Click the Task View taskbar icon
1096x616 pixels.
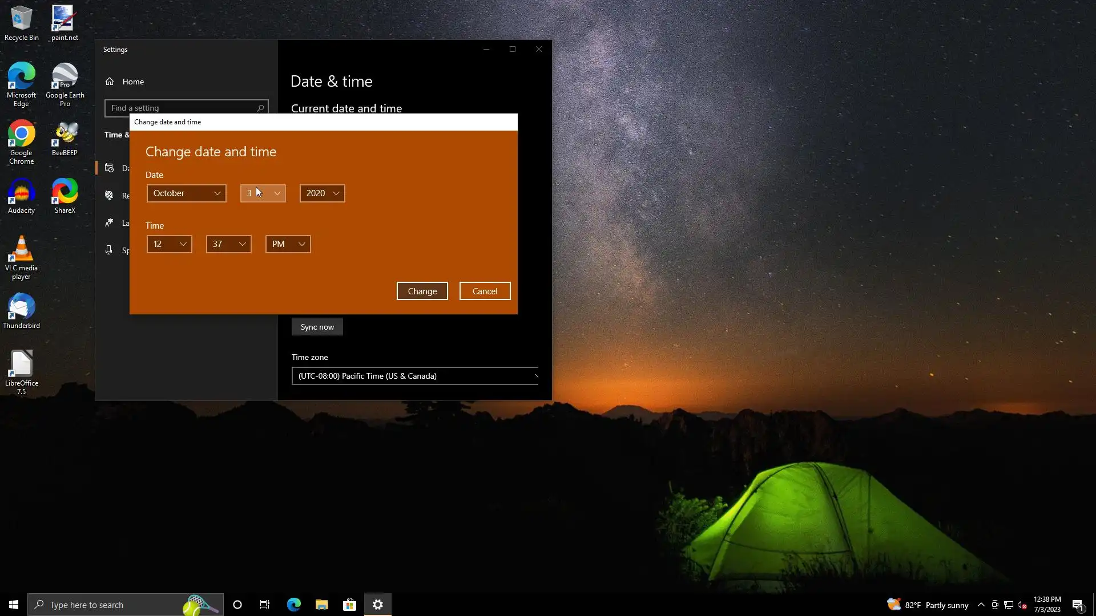click(x=265, y=605)
